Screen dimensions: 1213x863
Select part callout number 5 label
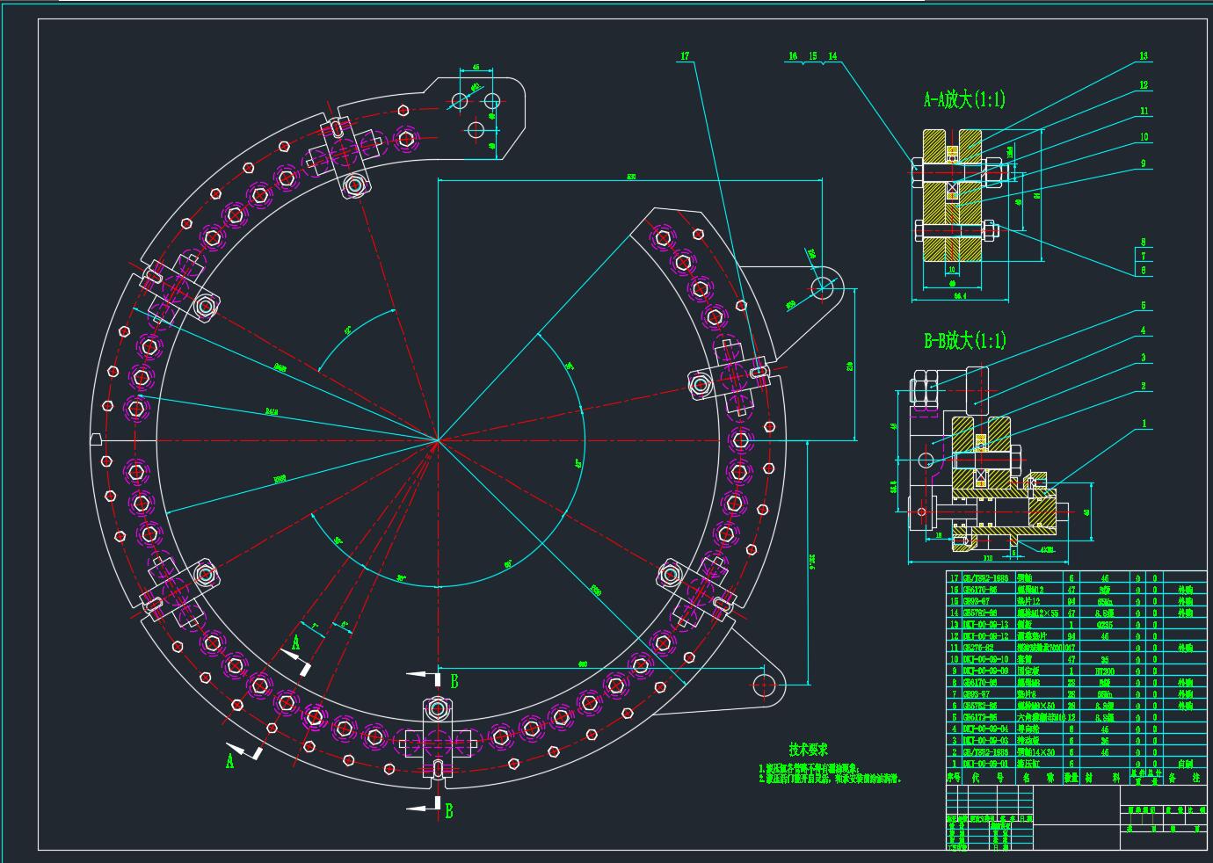(x=1144, y=306)
